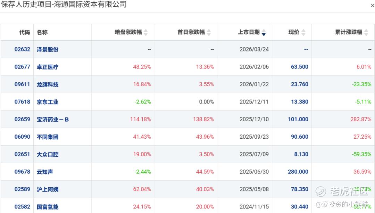Screen dimensions: 375x213
Task: Open stock 泽景股份
Action: [48, 50]
